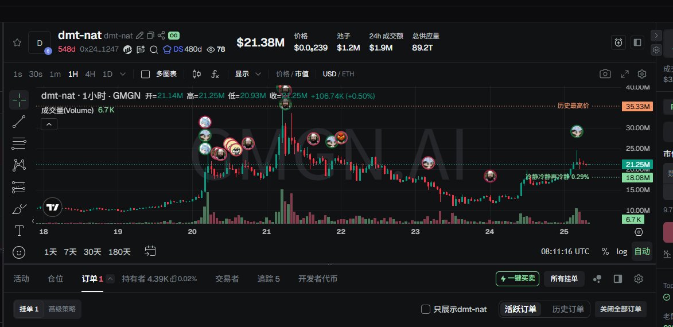The height and width of the screenshot is (327, 673).
Task: Enable the 多图表 multi-chart checkbox
Action: click(x=146, y=74)
